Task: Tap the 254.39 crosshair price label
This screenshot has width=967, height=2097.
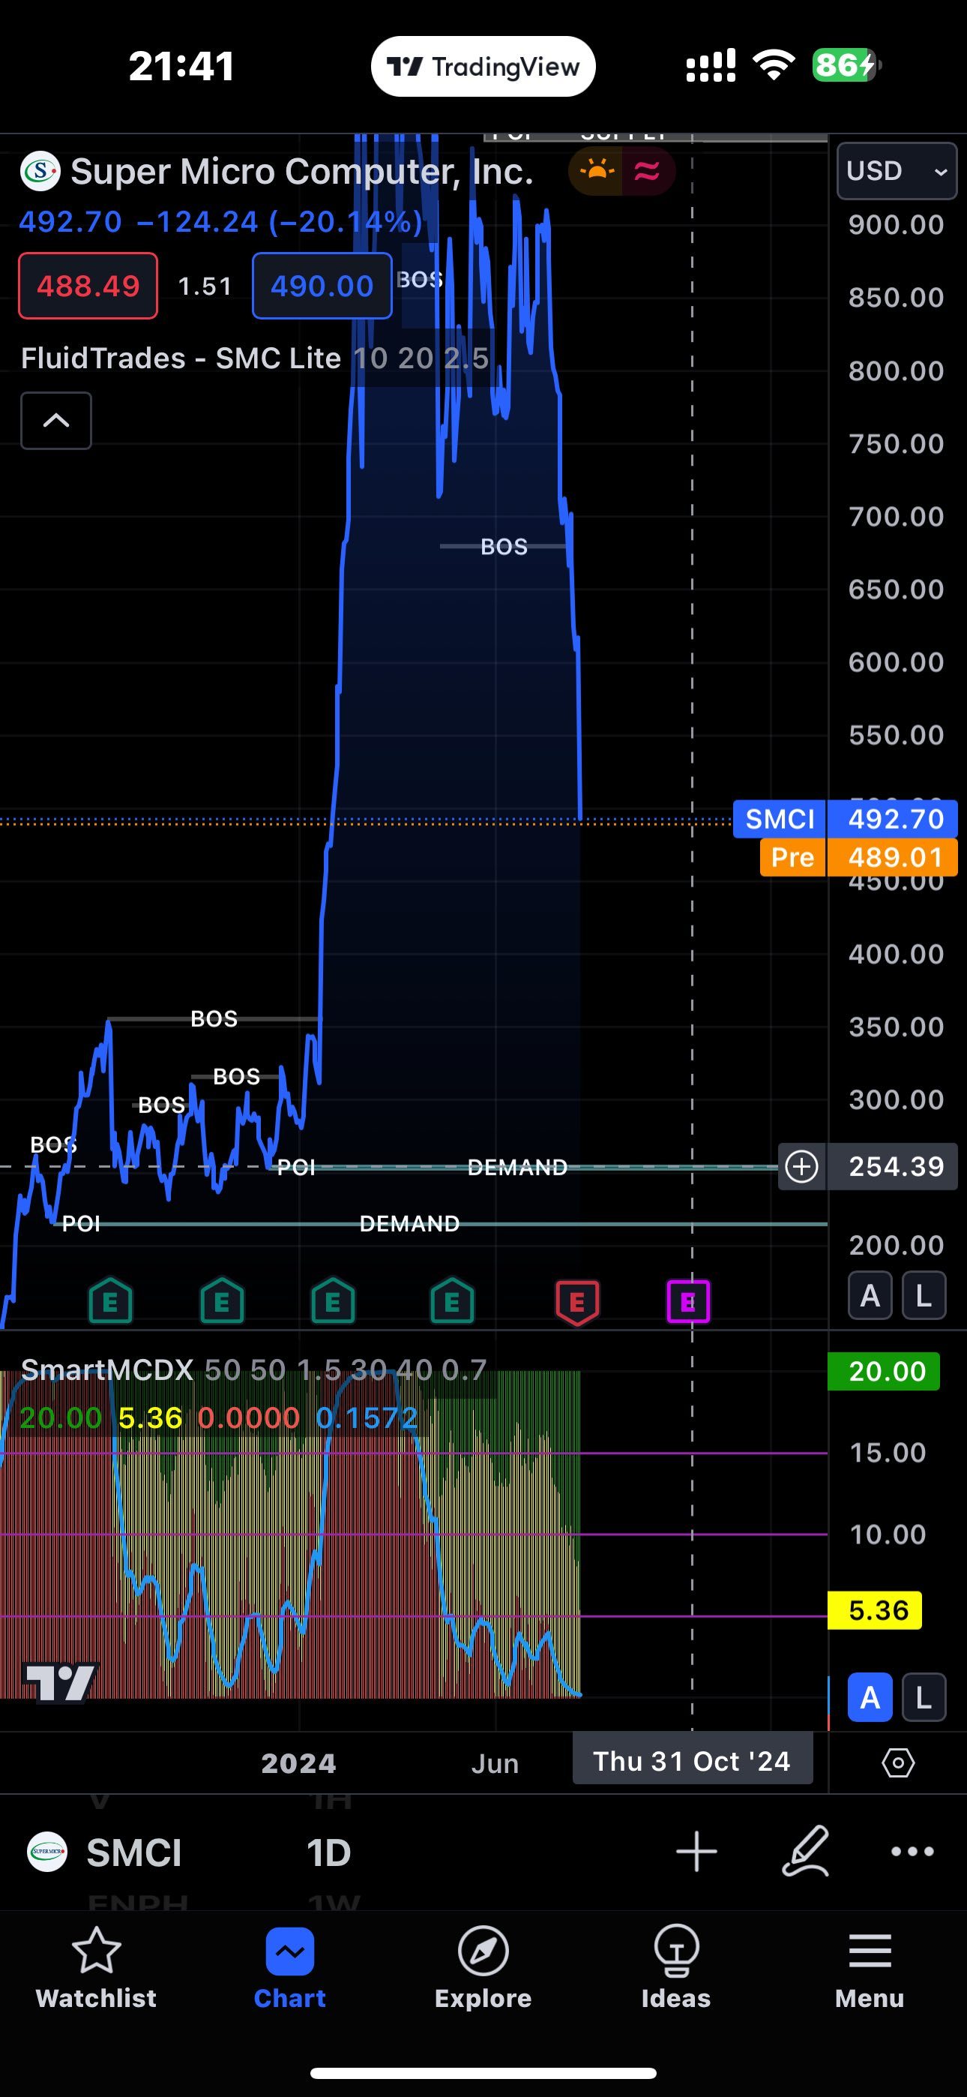Action: point(894,1166)
